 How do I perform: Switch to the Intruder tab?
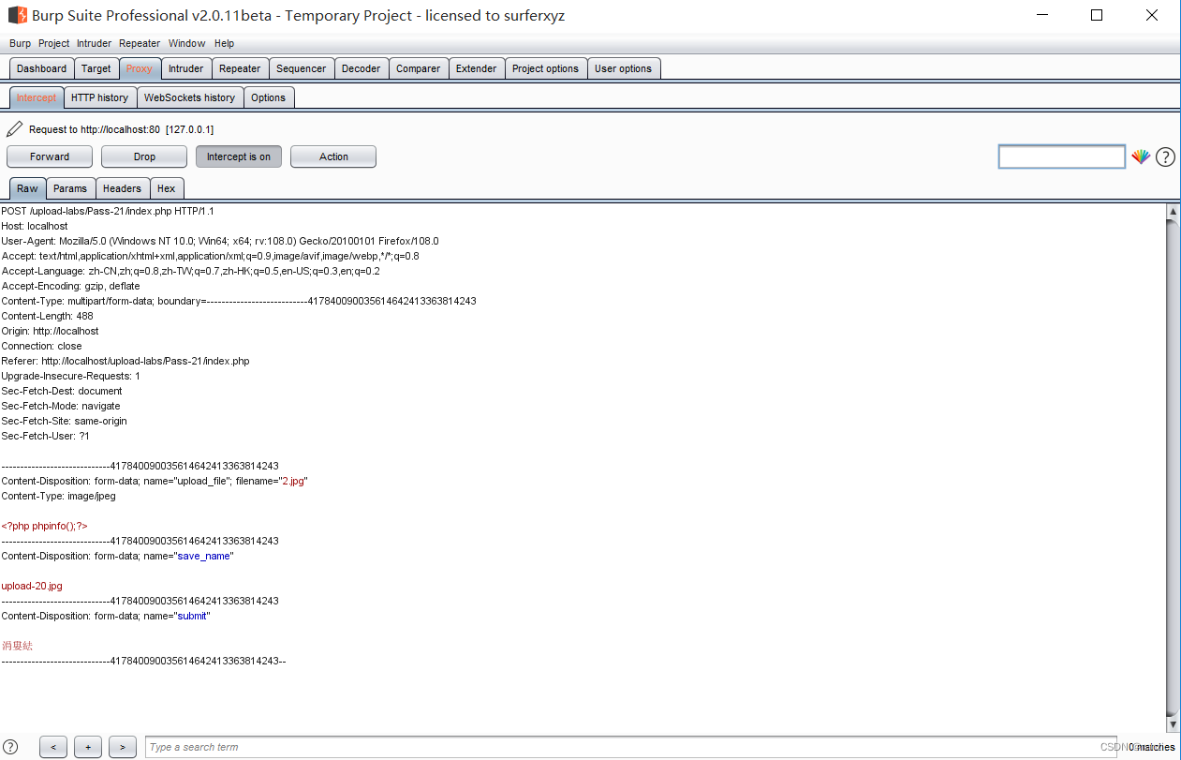tap(185, 68)
